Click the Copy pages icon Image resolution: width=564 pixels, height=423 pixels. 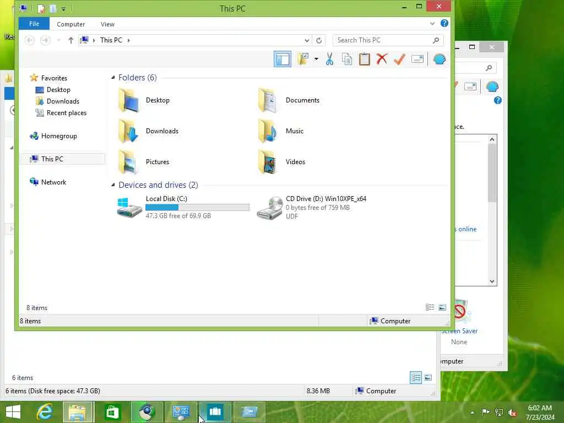[347, 59]
